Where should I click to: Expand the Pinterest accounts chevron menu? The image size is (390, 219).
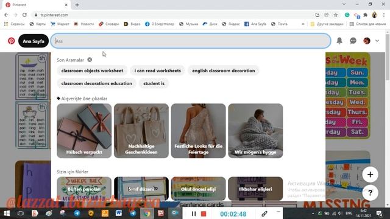377,41
